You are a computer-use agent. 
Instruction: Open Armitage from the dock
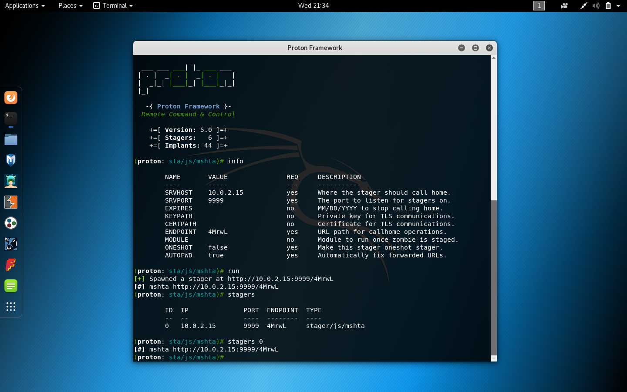pos(11,181)
